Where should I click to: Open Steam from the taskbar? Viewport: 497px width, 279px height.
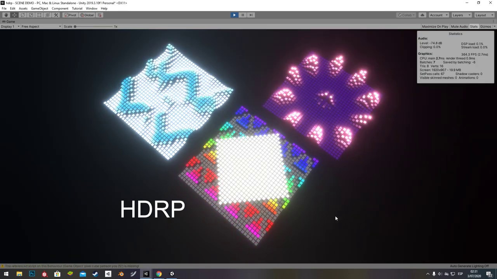95,274
